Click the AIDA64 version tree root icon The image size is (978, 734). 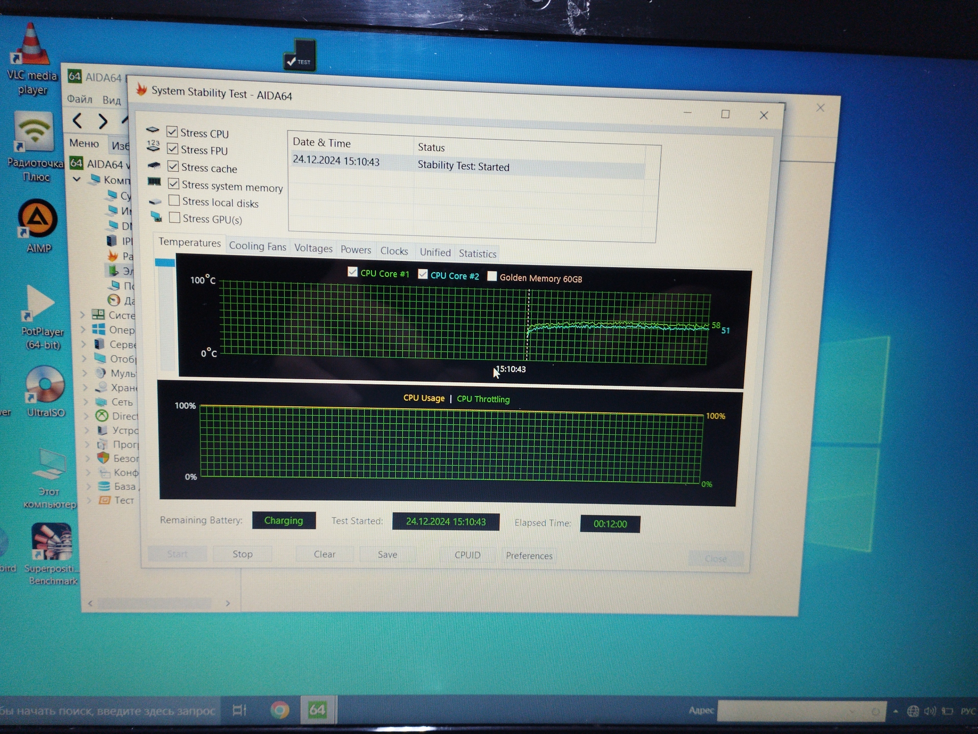click(x=76, y=163)
